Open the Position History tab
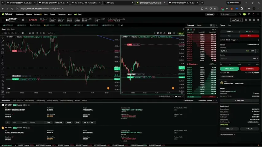The image size is (262, 147). click(x=52, y=100)
